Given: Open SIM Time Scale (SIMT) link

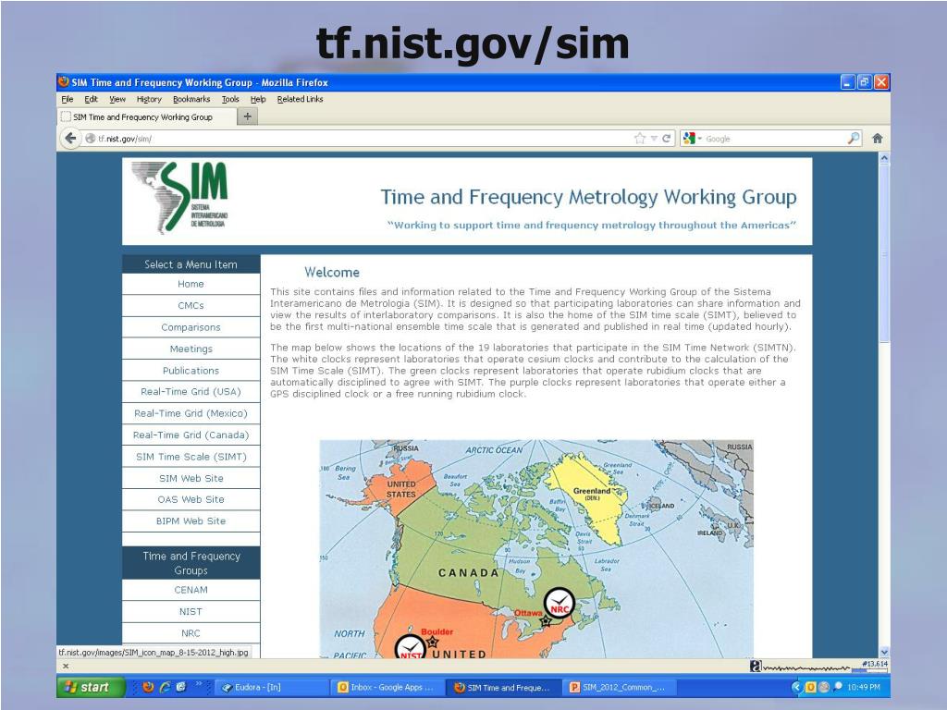Looking at the screenshot, I should coord(191,457).
